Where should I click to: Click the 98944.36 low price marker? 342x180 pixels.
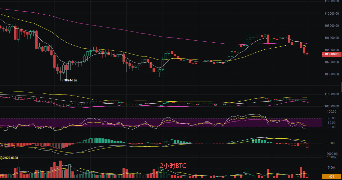coord(70,80)
